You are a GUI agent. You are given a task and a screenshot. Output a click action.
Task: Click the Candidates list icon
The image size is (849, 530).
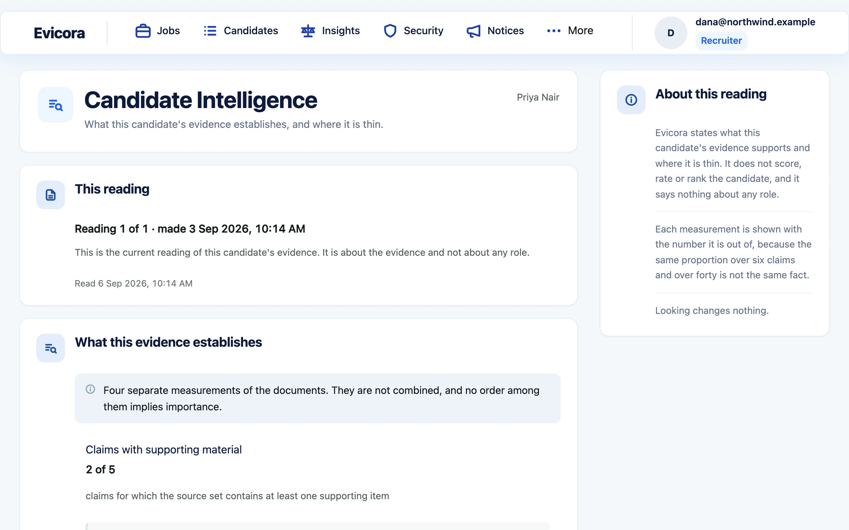(210, 31)
